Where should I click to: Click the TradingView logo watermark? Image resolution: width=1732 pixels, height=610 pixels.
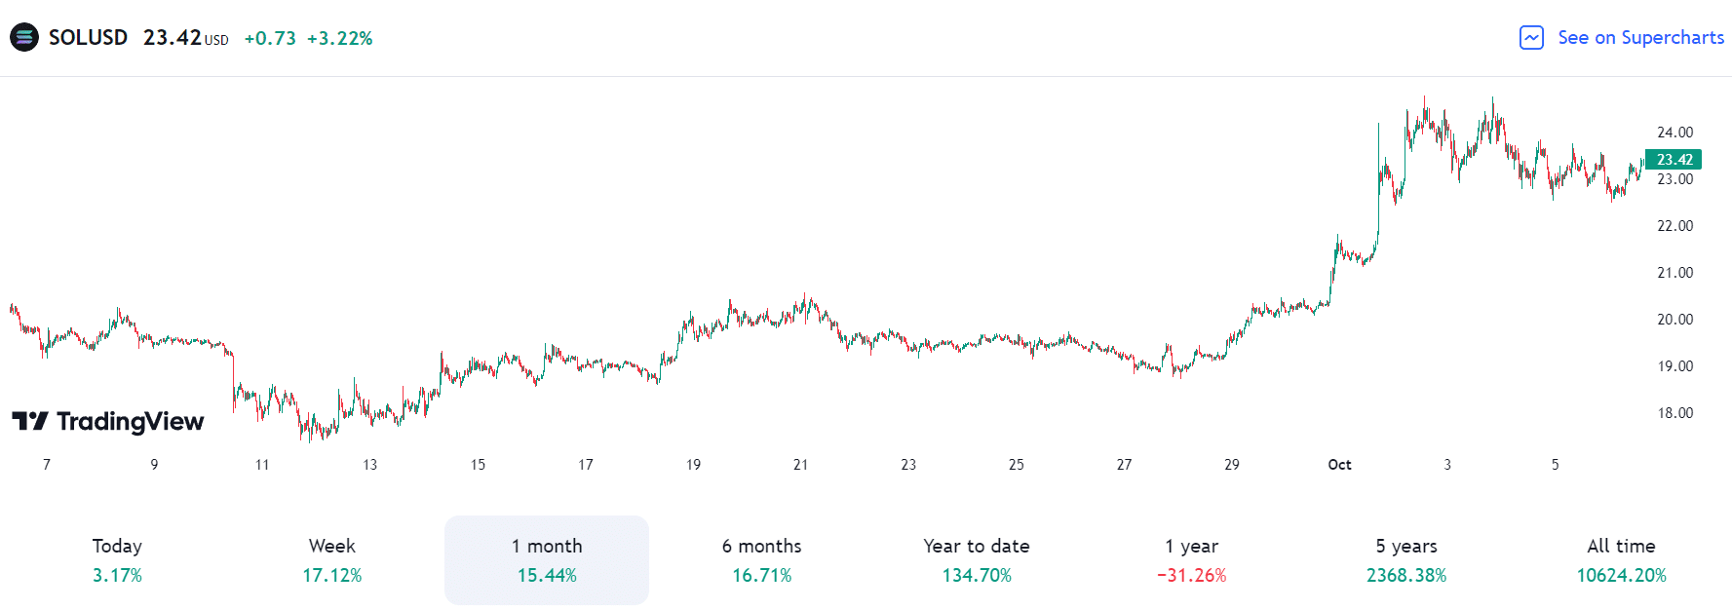tap(108, 421)
